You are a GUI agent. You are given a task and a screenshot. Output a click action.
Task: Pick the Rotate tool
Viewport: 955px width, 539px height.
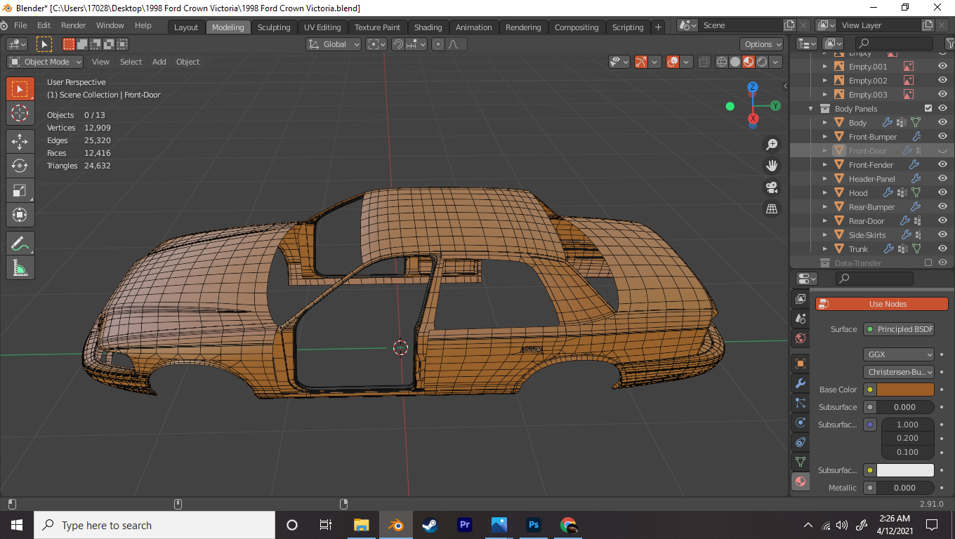pyautogui.click(x=20, y=166)
